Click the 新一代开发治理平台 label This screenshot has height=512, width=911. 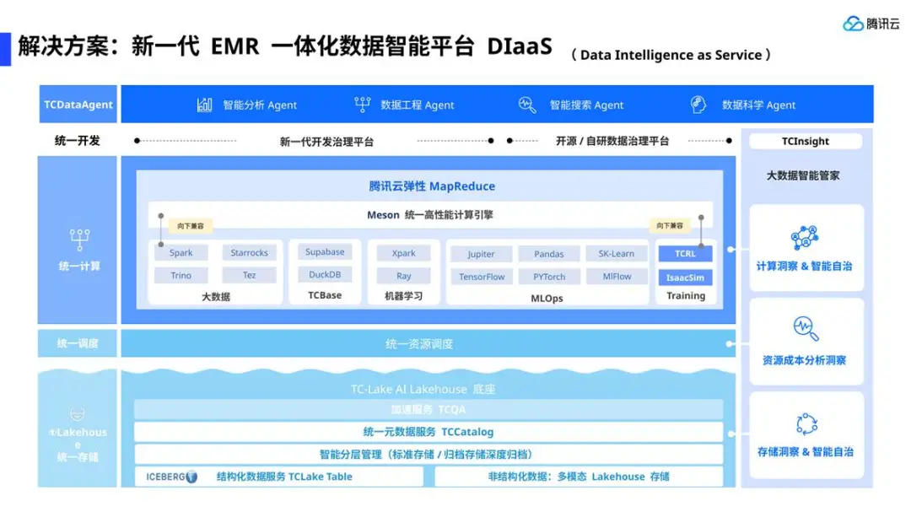click(x=326, y=141)
